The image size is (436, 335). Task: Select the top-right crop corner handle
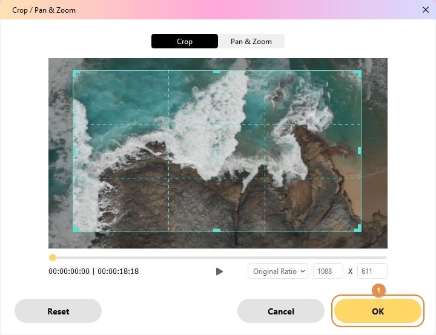(x=358, y=74)
